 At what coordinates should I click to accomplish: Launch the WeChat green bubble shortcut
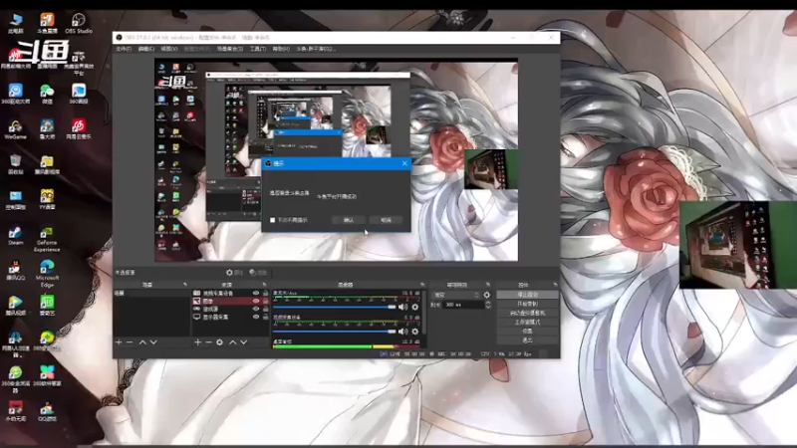(47, 94)
